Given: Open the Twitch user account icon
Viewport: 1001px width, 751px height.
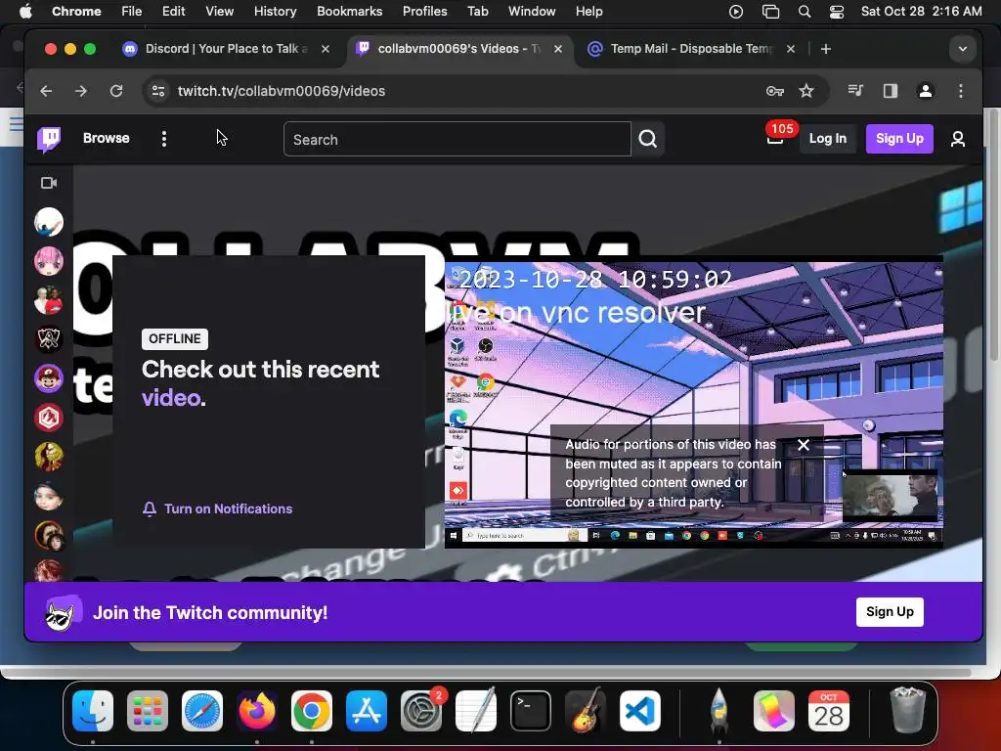Looking at the screenshot, I should click(x=958, y=139).
